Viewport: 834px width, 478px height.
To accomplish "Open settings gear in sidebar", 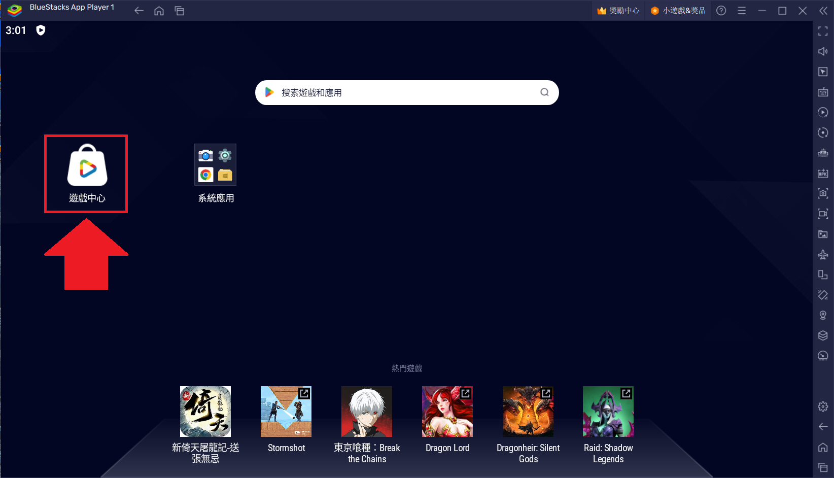I will pos(823,406).
